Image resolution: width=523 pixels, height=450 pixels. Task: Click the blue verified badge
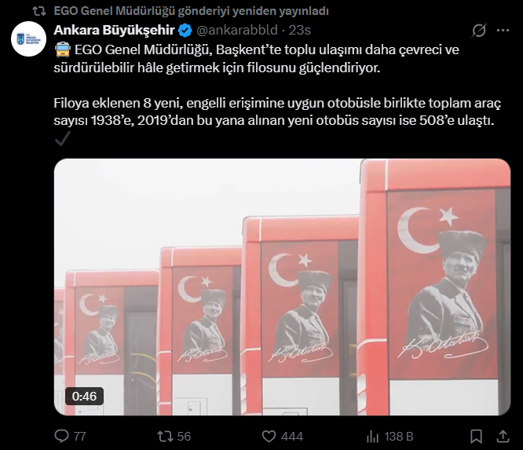[185, 31]
